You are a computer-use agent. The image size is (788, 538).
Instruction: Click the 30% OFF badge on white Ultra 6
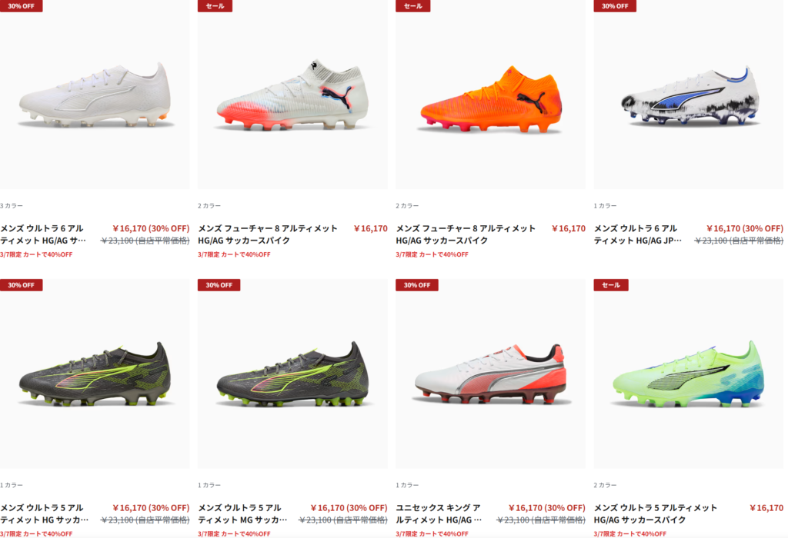pos(21,6)
